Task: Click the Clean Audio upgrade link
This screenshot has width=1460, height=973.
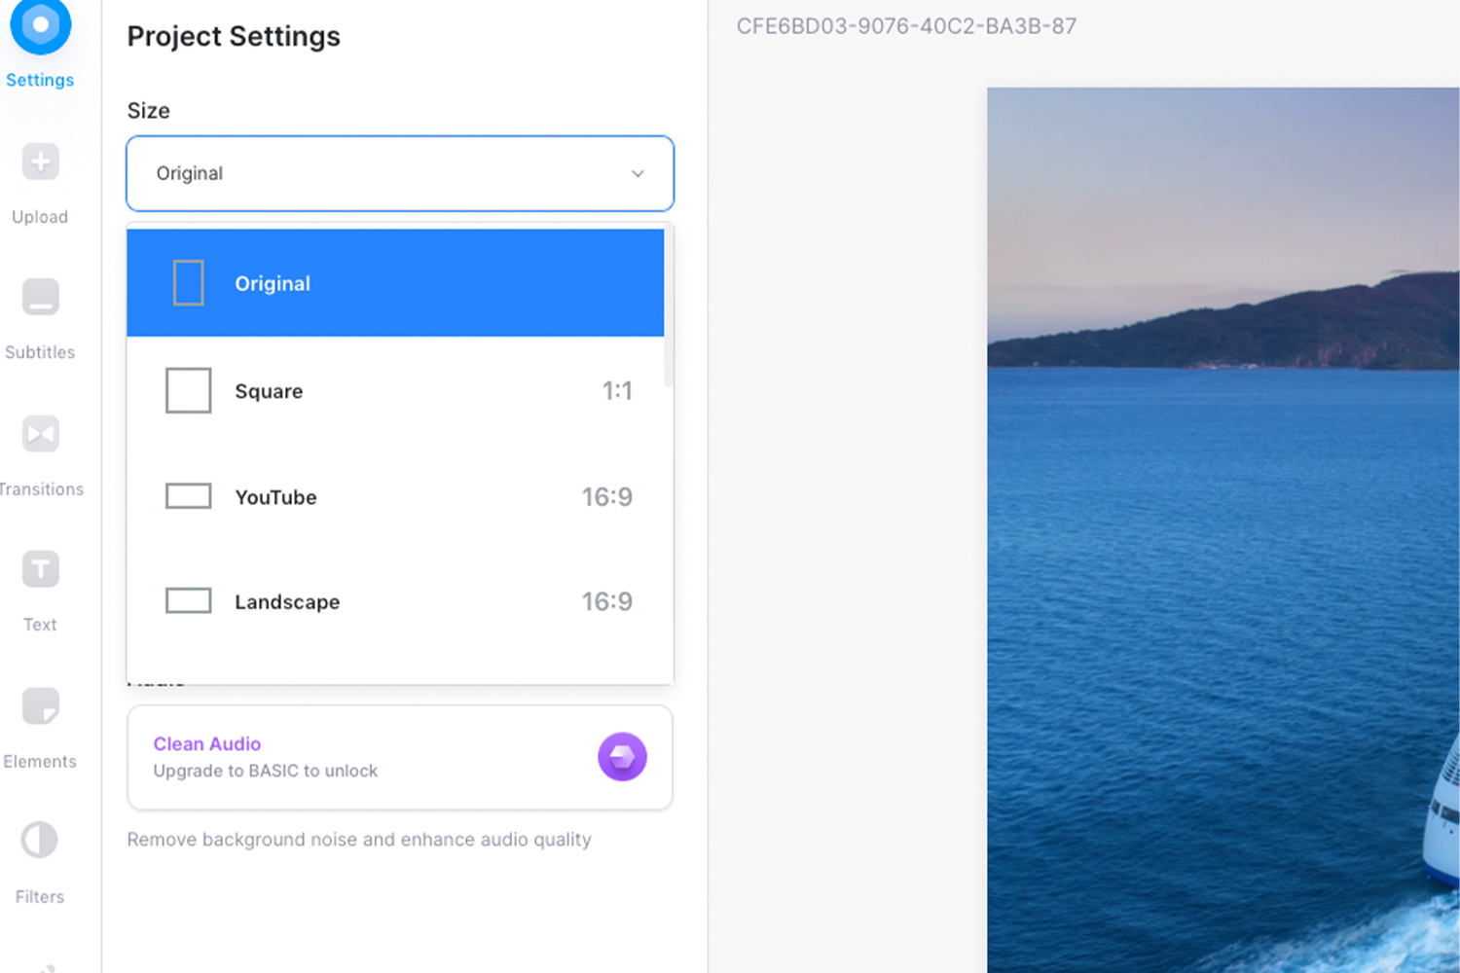Action: coord(206,743)
